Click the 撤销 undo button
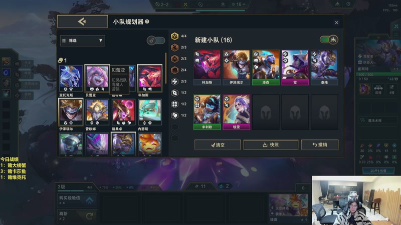The height and width of the screenshot is (225, 401). [x=320, y=144]
